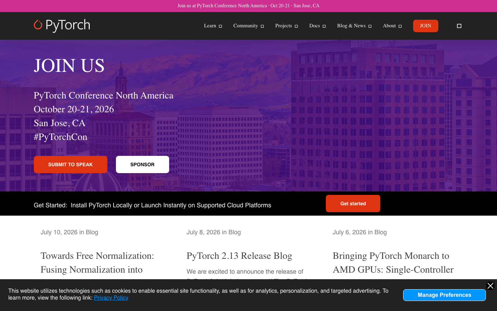This screenshot has height=311, width=497.
Task: Expand the Projects dropdown arrow
Action: coord(296,26)
